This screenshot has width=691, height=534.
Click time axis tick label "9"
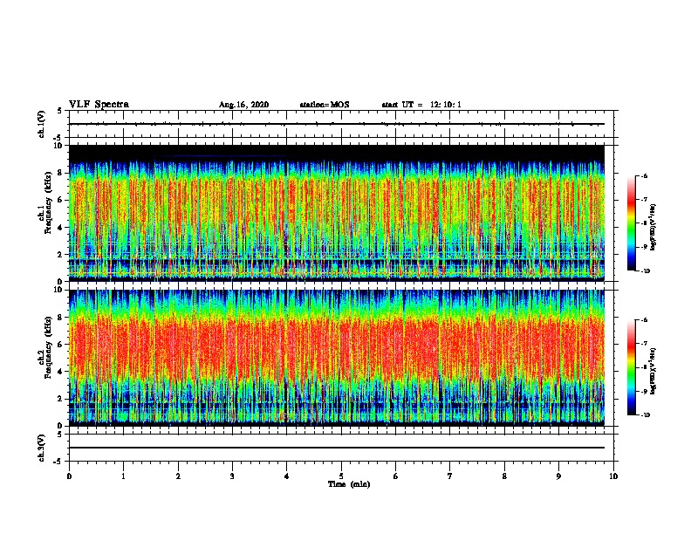tap(558, 476)
